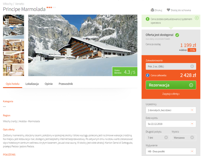Expand the Uczestnicy participants dropdown
The image size is (202, 156).
pyautogui.click(x=171, y=110)
